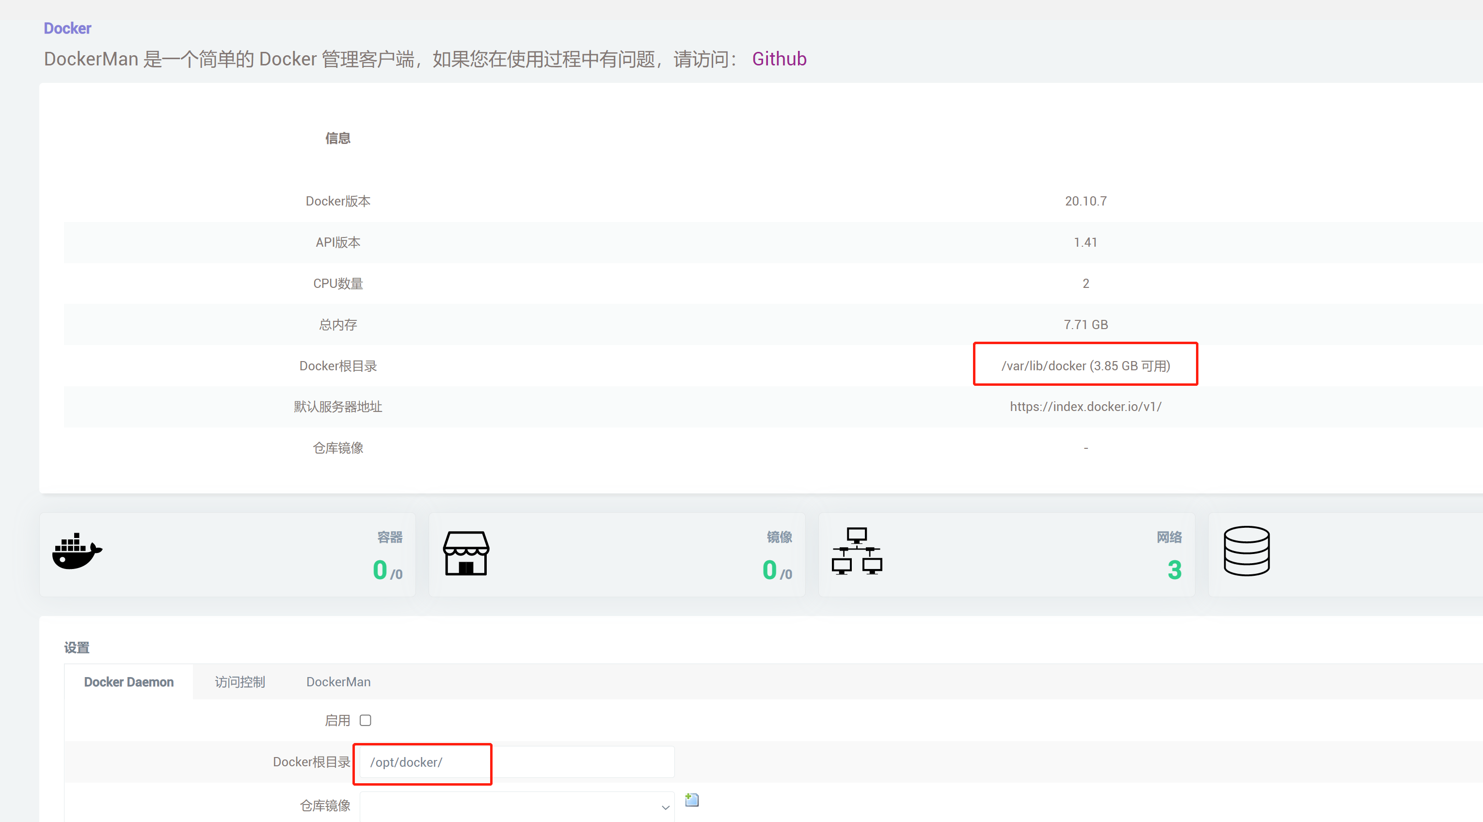The height and width of the screenshot is (822, 1483).
Task: Click the highlighted /var/lib/docker value
Action: (1084, 365)
